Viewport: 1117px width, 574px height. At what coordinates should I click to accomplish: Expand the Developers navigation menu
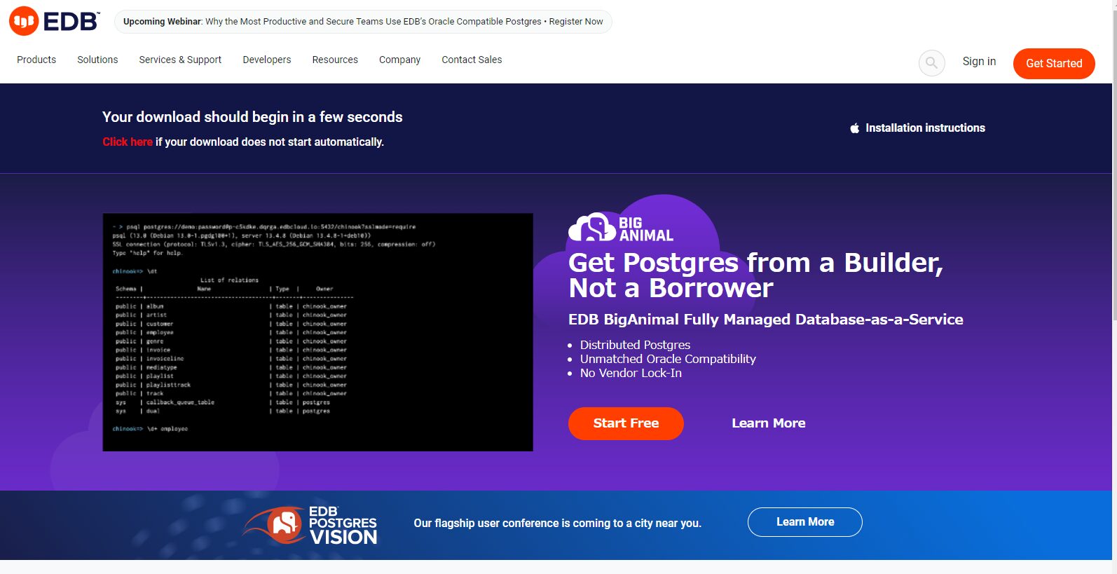click(266, 60)
